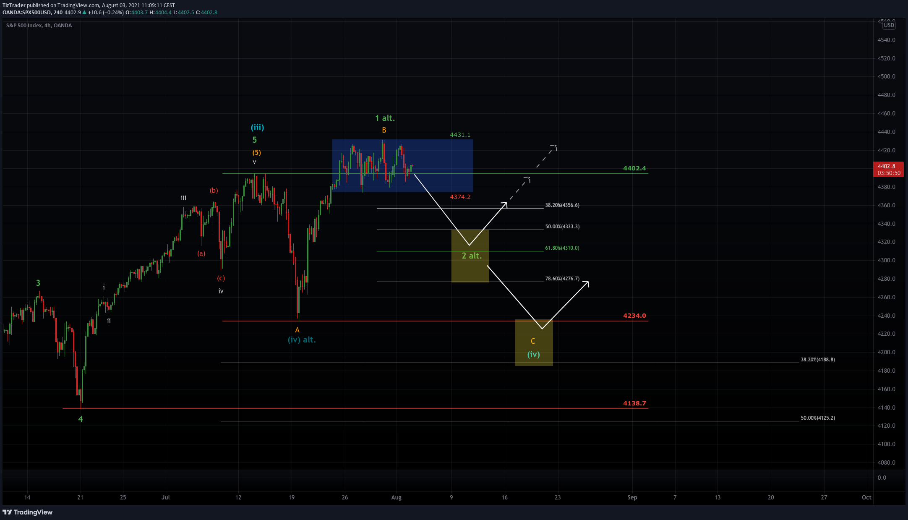This screenshot has width=908, height=520.
Task: Click the 4374.2 range low label
Action: (x=460, y=197)
